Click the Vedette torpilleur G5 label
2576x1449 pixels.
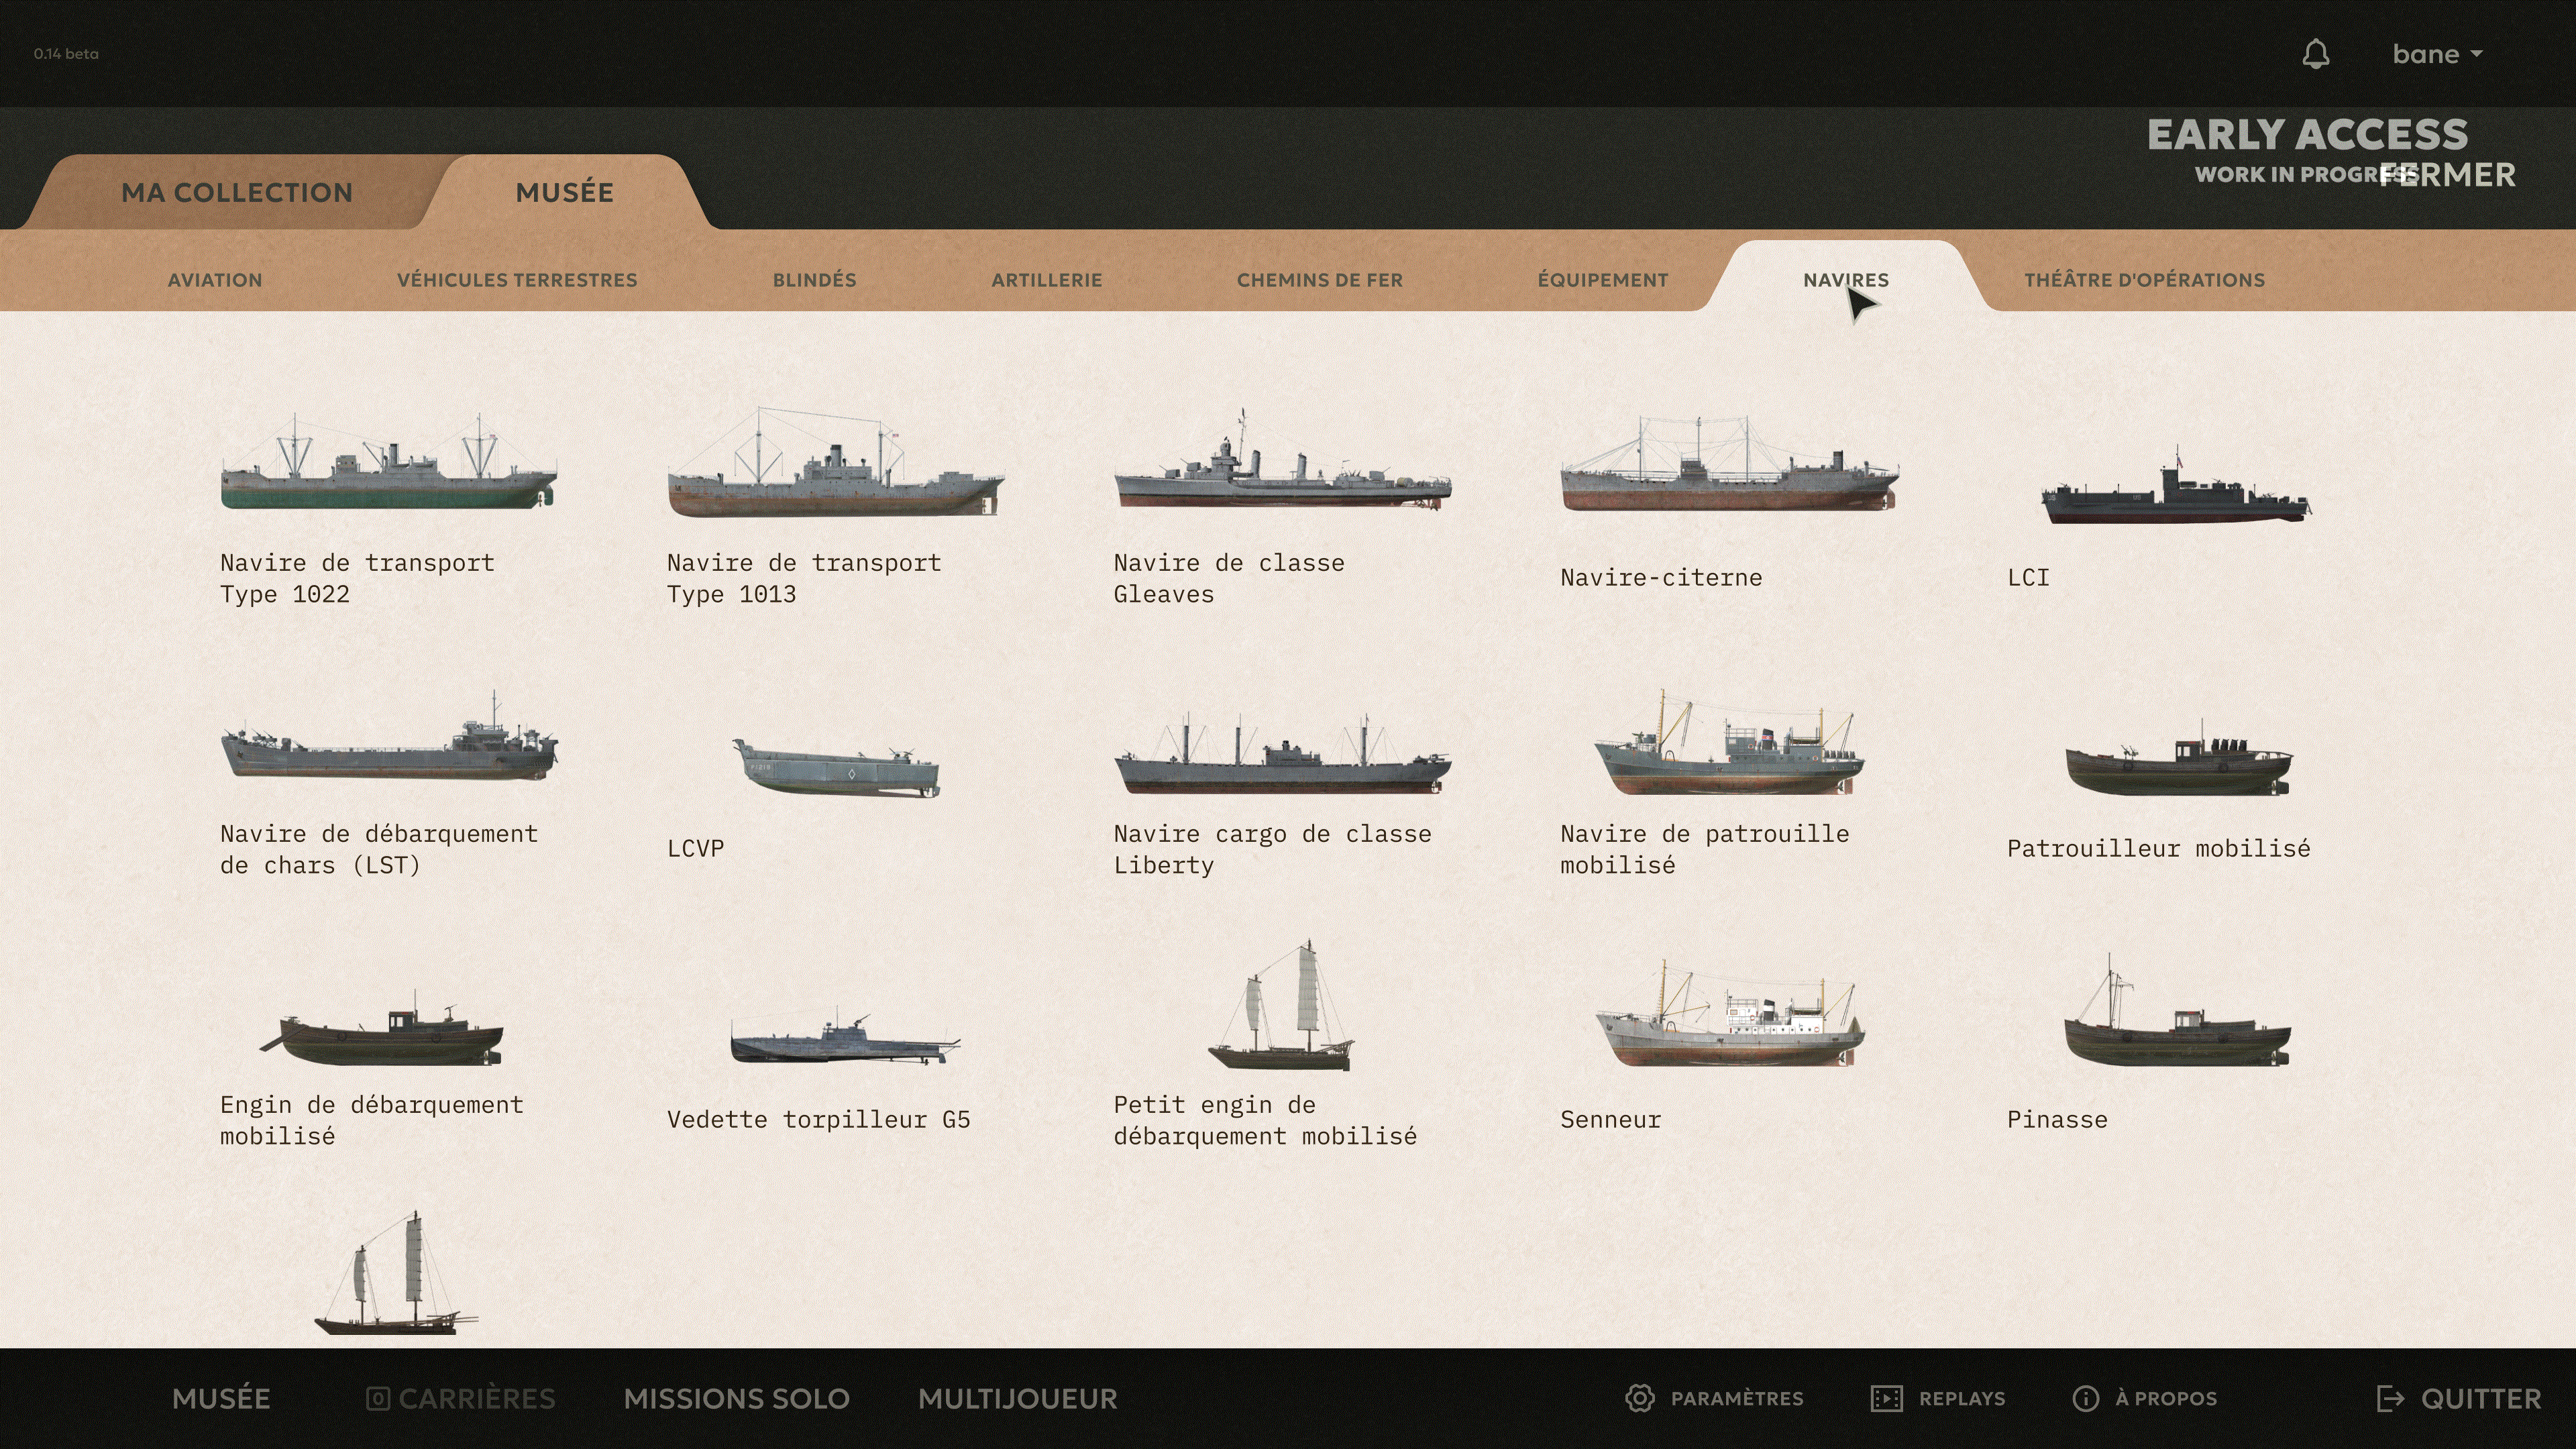[x=818, y=1120]
